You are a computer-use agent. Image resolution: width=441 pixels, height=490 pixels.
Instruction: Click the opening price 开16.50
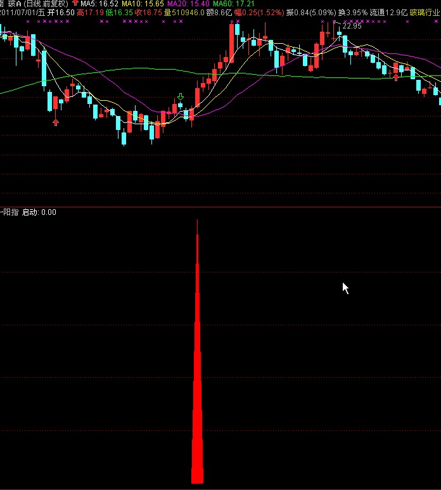coord(61,13)
